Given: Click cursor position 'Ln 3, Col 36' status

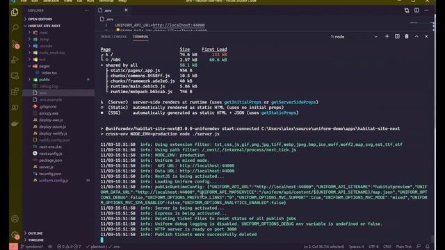Looking at the screenshot, I should (324, 247).
